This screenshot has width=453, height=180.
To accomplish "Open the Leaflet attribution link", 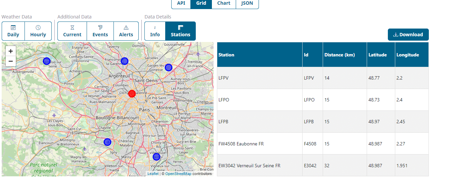I will [x=153, y=174].
